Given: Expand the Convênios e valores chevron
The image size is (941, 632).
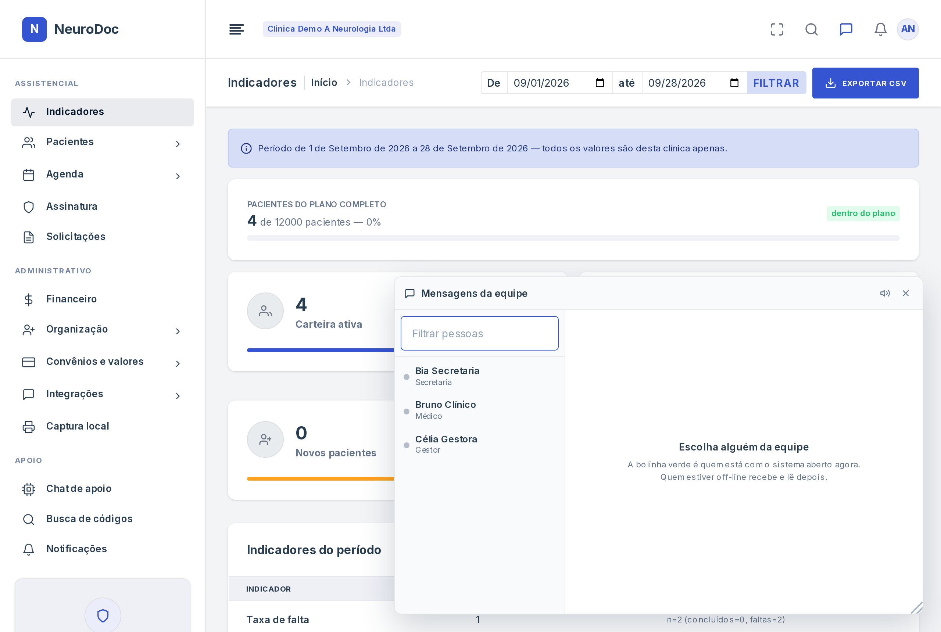Looking at the screenshot, I should [x=178, y=363].
